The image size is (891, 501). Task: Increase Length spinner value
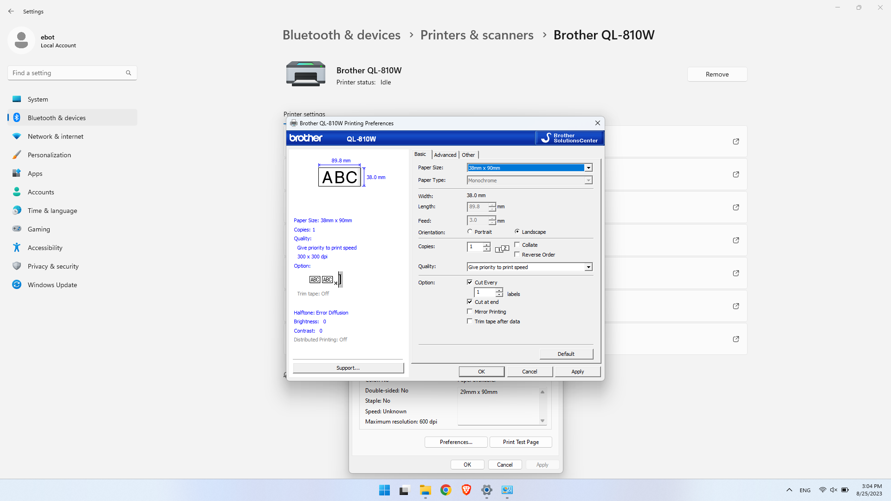click(492, 205)
